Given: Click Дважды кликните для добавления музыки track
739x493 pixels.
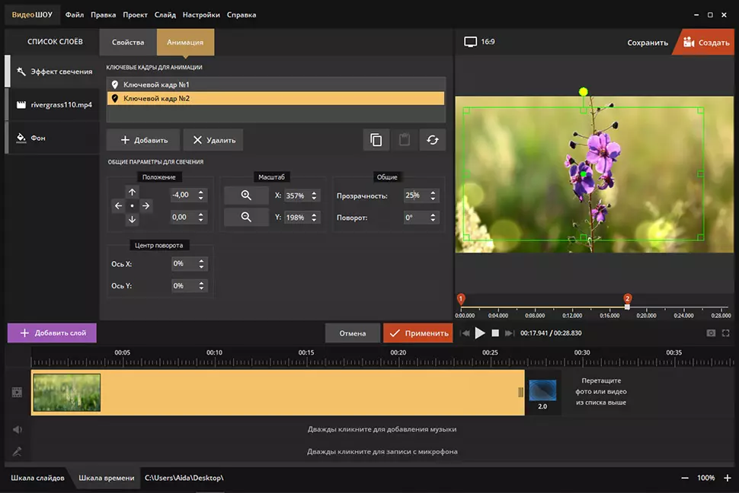Looking at the screenshot, I should point(382,429).
